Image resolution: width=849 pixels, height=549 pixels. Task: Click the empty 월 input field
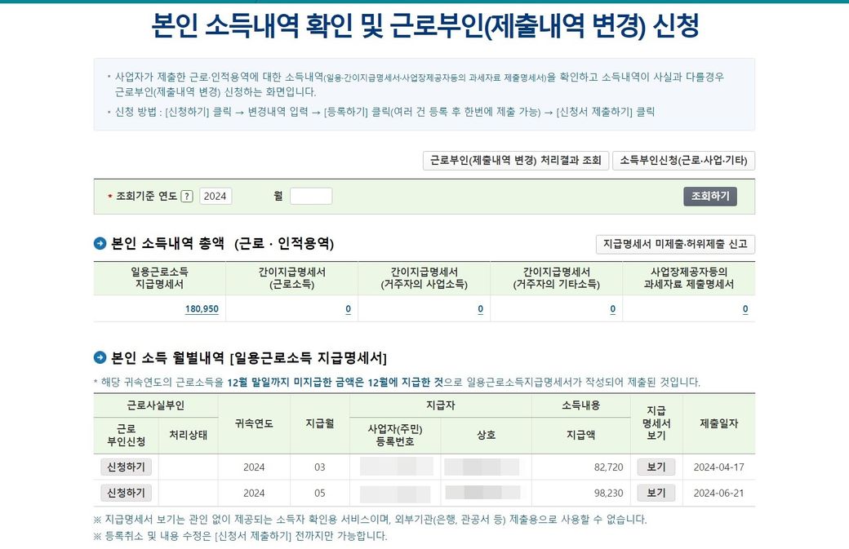coord(311,196)
